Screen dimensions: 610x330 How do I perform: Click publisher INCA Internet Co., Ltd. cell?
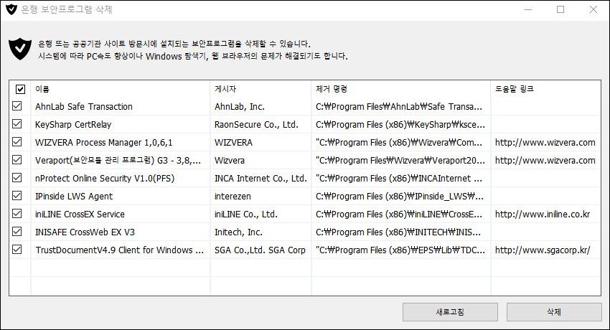[x=261, y=179]
